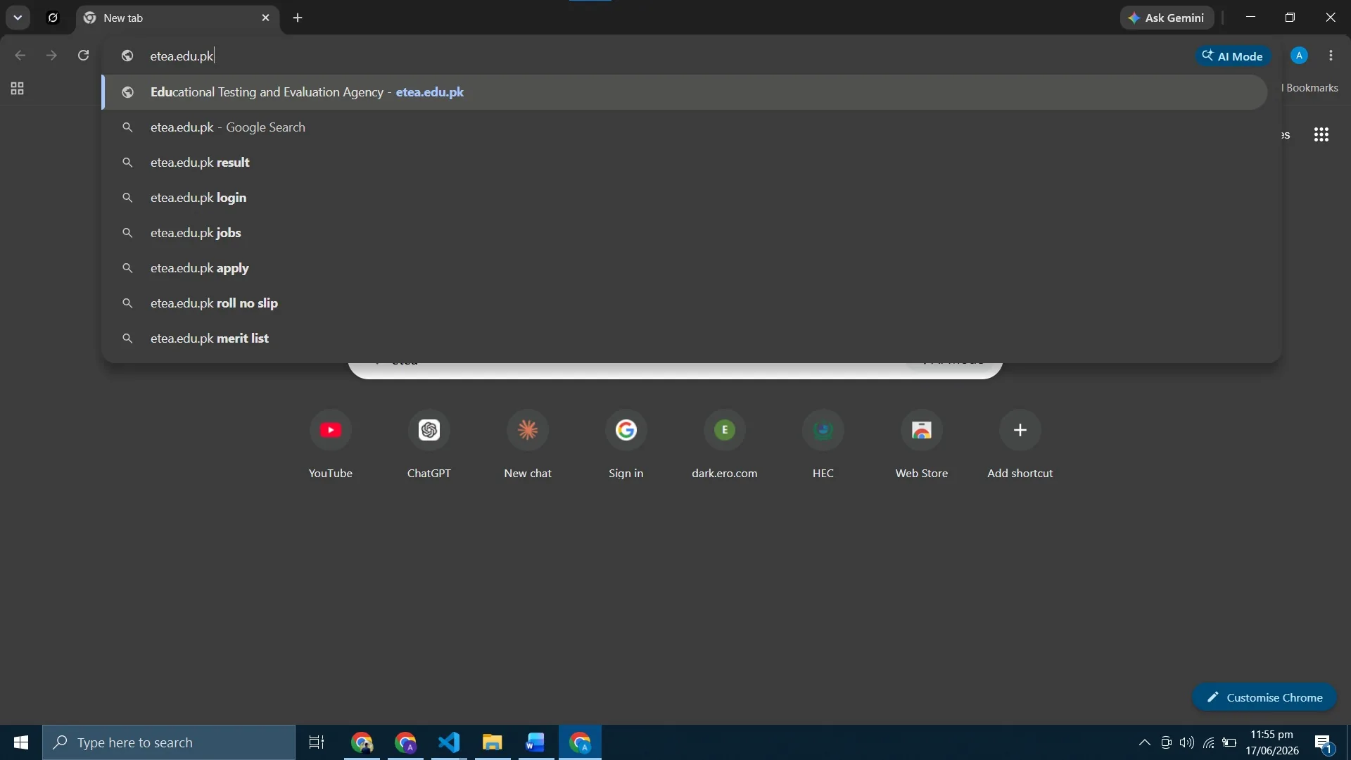Click the taskbar search box
The image size is (1351, 760).
click(x=169, y=742)
